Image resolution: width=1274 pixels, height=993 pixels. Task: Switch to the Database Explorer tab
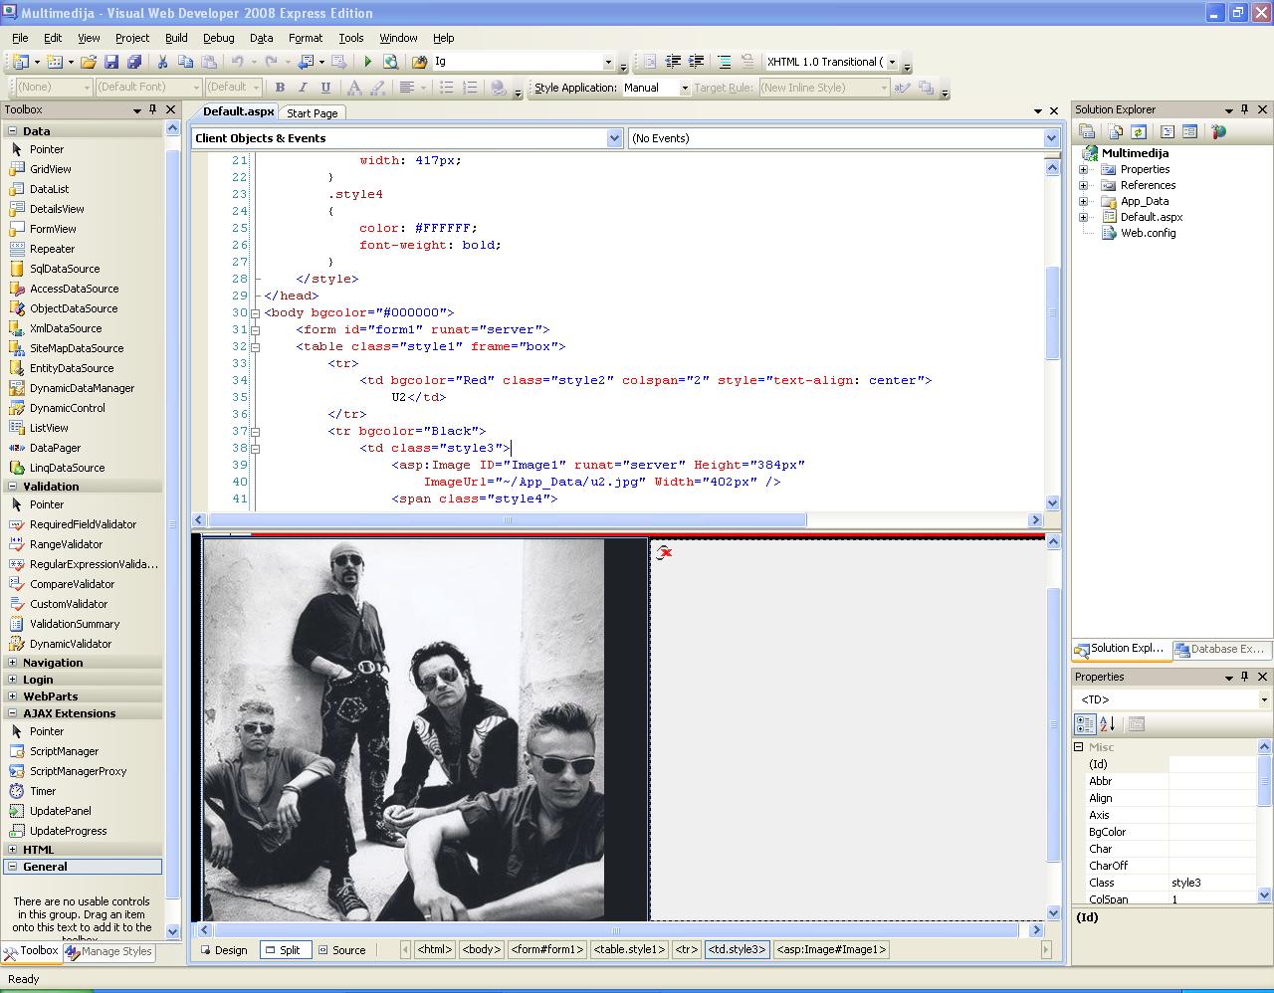click(x=1220, y=649)
